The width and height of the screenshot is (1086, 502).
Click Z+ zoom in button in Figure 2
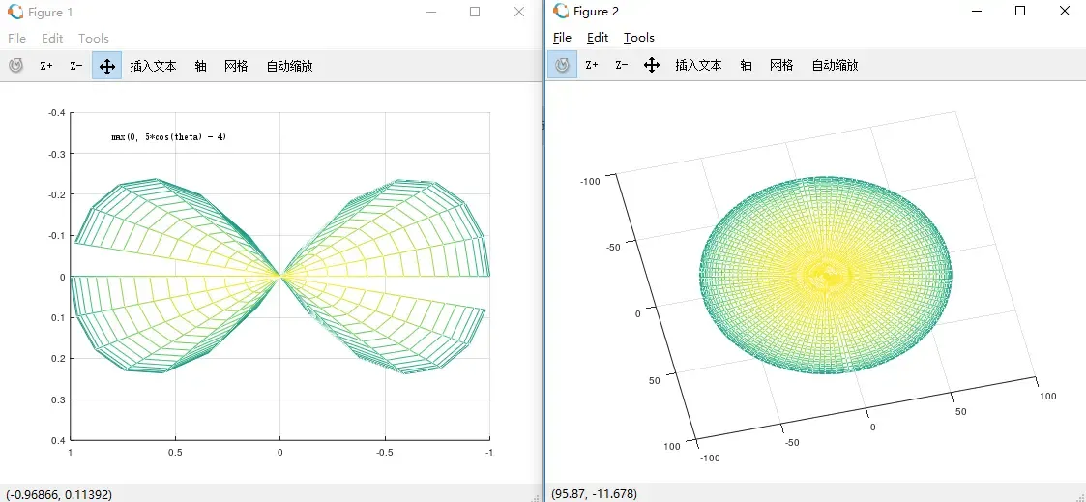click(x=592, y=65)
